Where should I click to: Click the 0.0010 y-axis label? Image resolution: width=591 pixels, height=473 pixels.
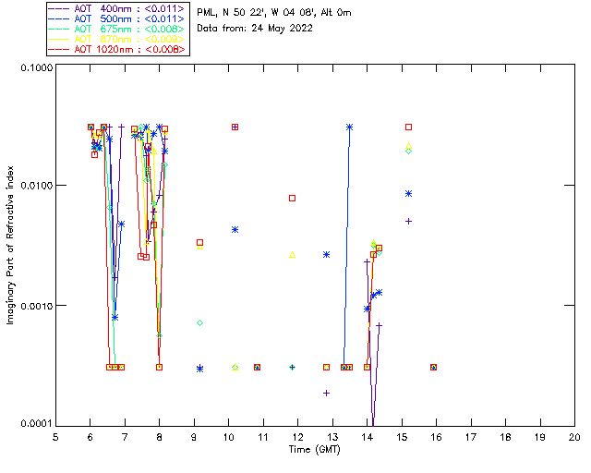[37, 306]
